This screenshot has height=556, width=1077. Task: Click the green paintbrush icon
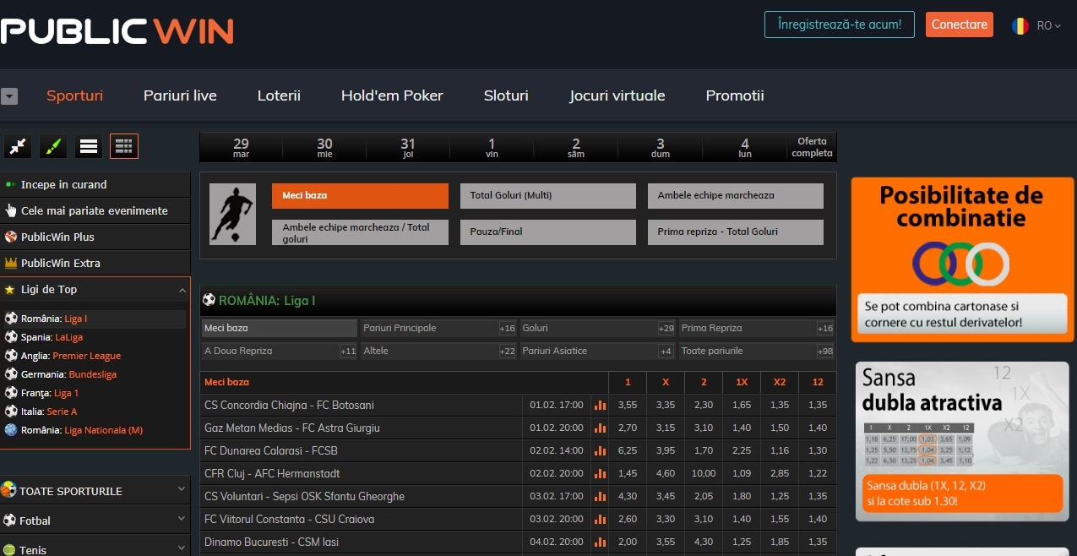coord(53,146)
